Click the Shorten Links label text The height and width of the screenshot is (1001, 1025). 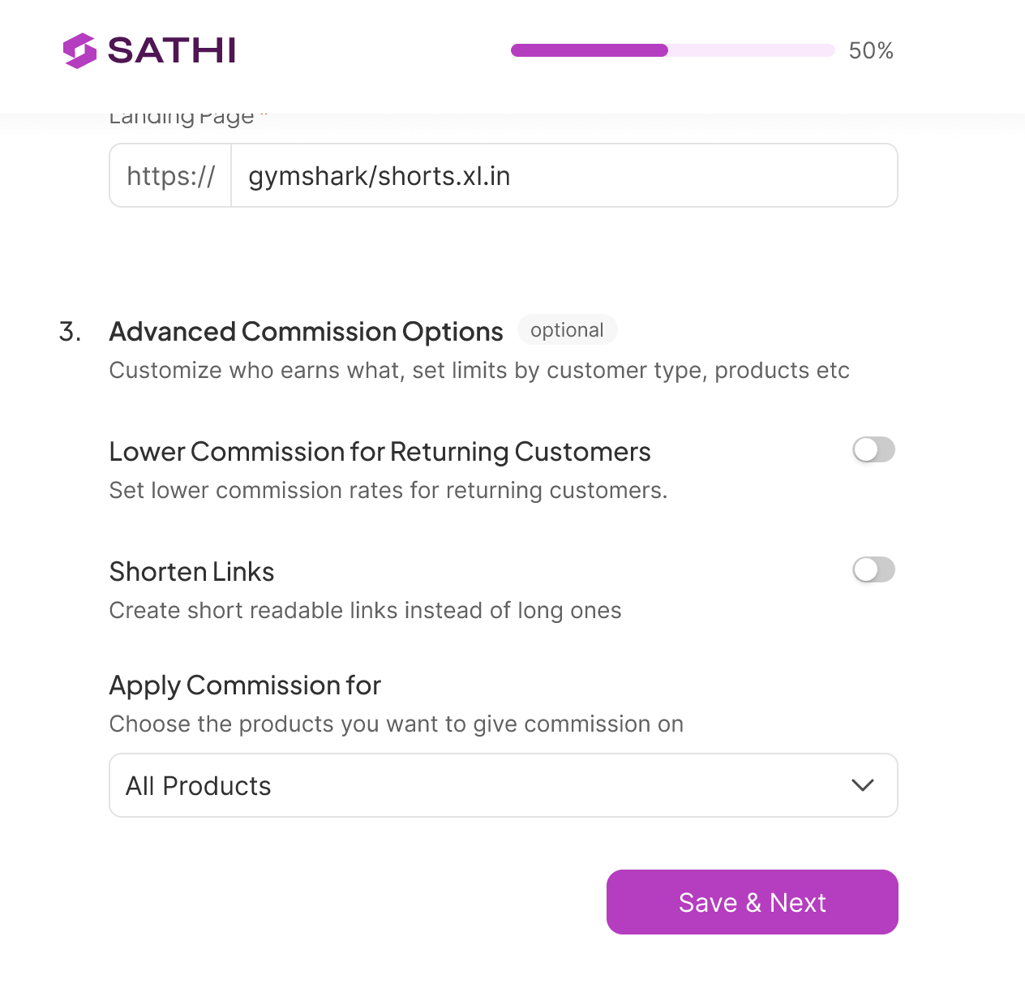191,572
